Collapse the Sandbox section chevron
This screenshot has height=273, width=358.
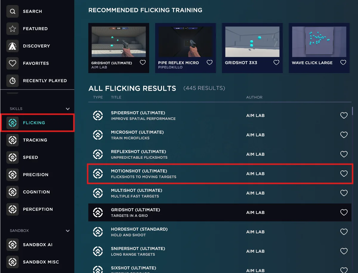pos(68,231)
